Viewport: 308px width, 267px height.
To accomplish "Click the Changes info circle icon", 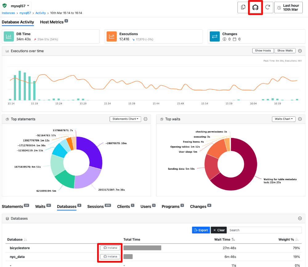I will (x=224, y=39).
